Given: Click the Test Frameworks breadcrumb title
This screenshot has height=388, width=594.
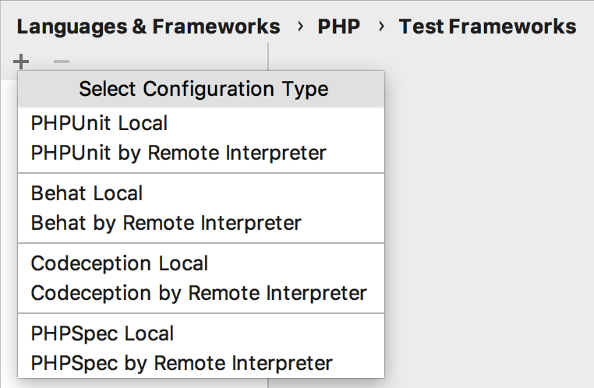Looking at the screenshot, I should click(x=487, y=26).
